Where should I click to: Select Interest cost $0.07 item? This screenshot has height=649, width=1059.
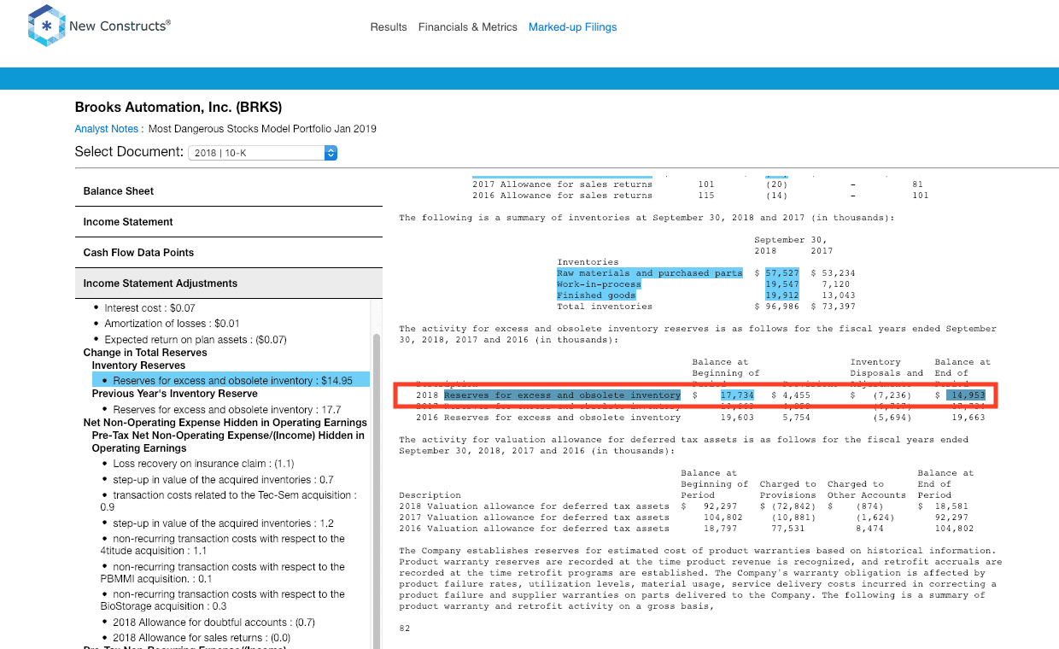[x=149, y=307]
